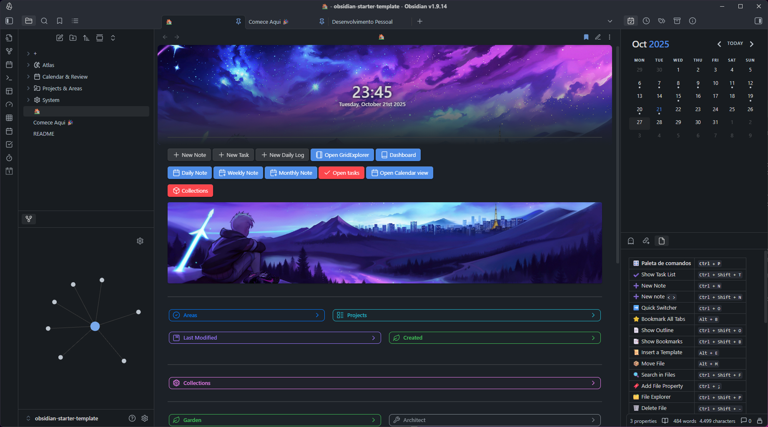Image resolution: width=768 pixels, height=427 pixels.
Task: Open the Weekly Note button
Action: coord(238,173)
